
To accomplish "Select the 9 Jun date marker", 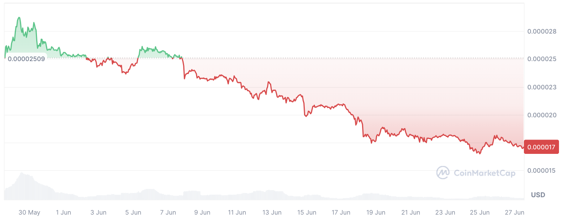I will pos(203,213).
